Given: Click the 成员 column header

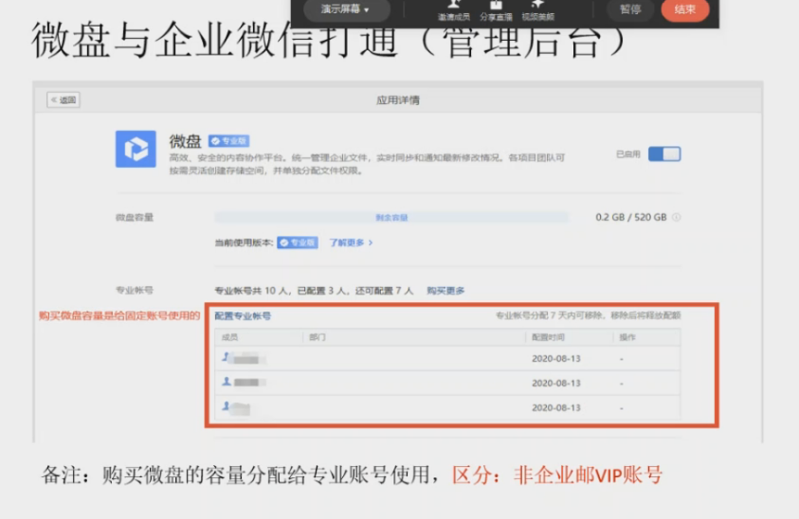Looking at the screenshot, I should [x=229, y=337].
